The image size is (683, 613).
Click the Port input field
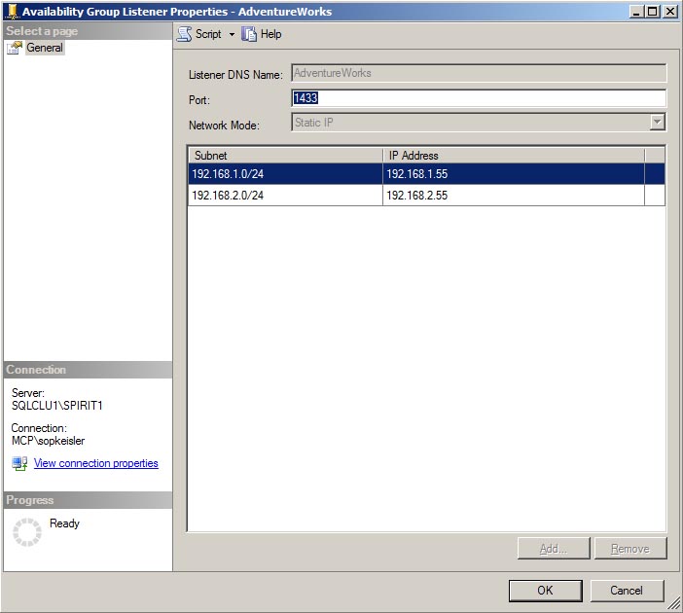pos(479,98)
